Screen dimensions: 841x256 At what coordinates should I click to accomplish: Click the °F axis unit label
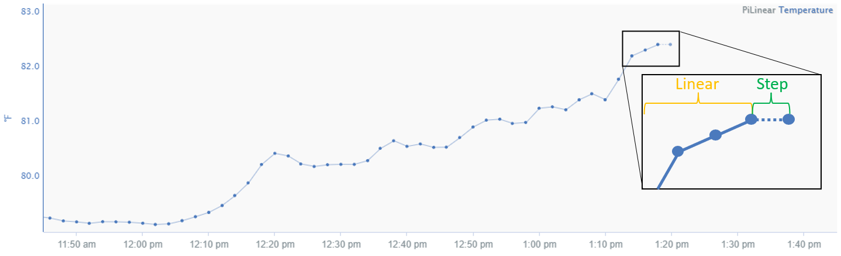point(8,119)
